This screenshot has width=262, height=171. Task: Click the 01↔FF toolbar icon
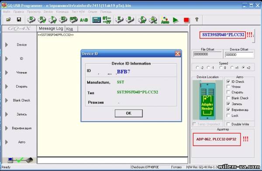click(107, 20)
